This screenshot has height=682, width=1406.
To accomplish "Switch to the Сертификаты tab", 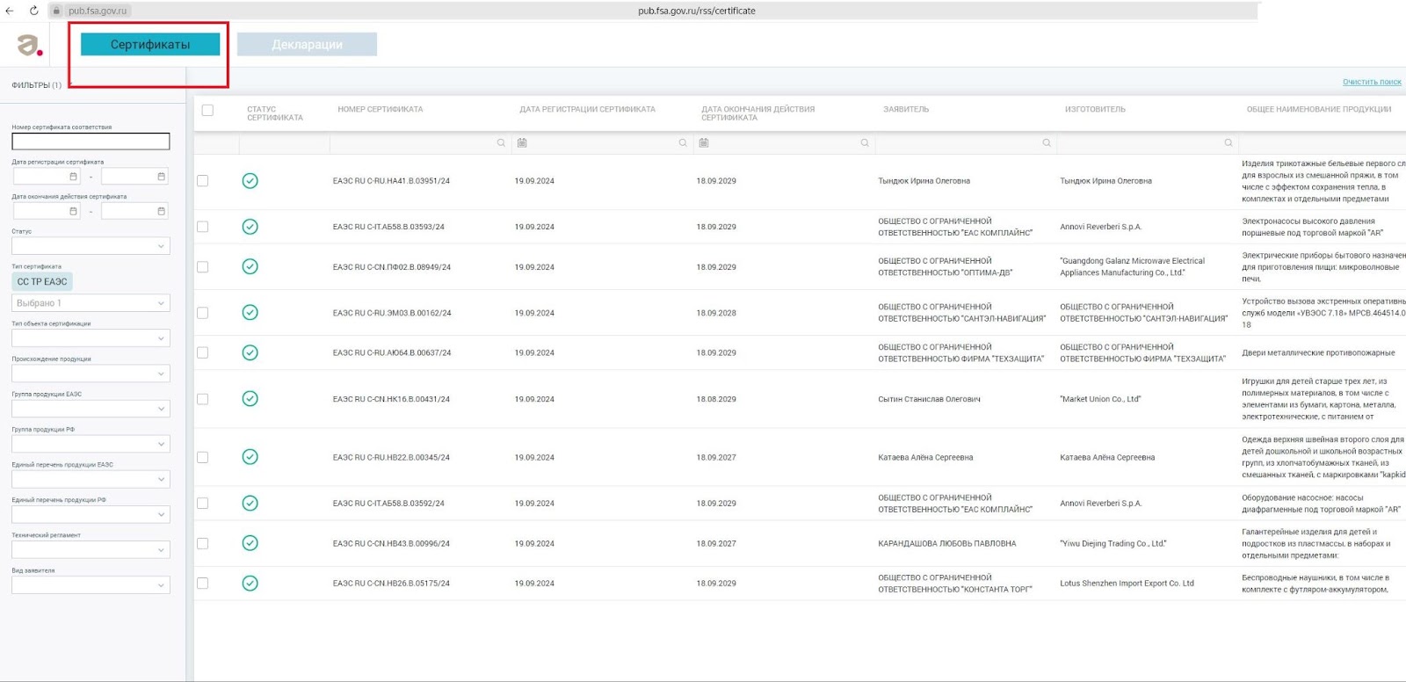I will click(x=150, y=44).
